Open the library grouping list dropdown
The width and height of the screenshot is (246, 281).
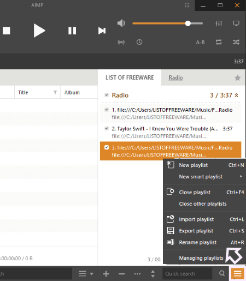86,273
